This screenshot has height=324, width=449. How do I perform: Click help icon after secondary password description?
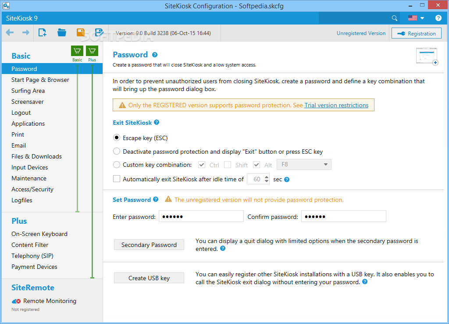click(x=222, y=249)
